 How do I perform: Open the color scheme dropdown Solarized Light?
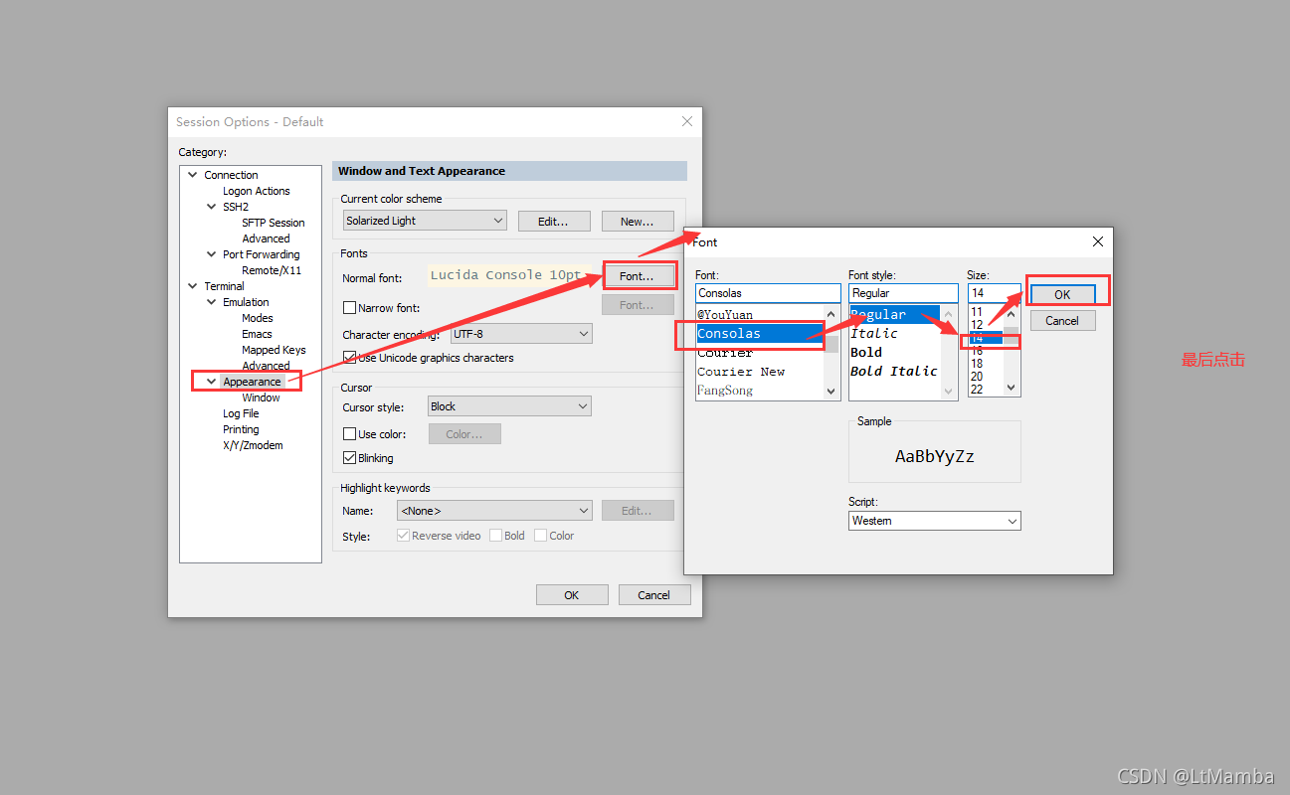(425, 221)
